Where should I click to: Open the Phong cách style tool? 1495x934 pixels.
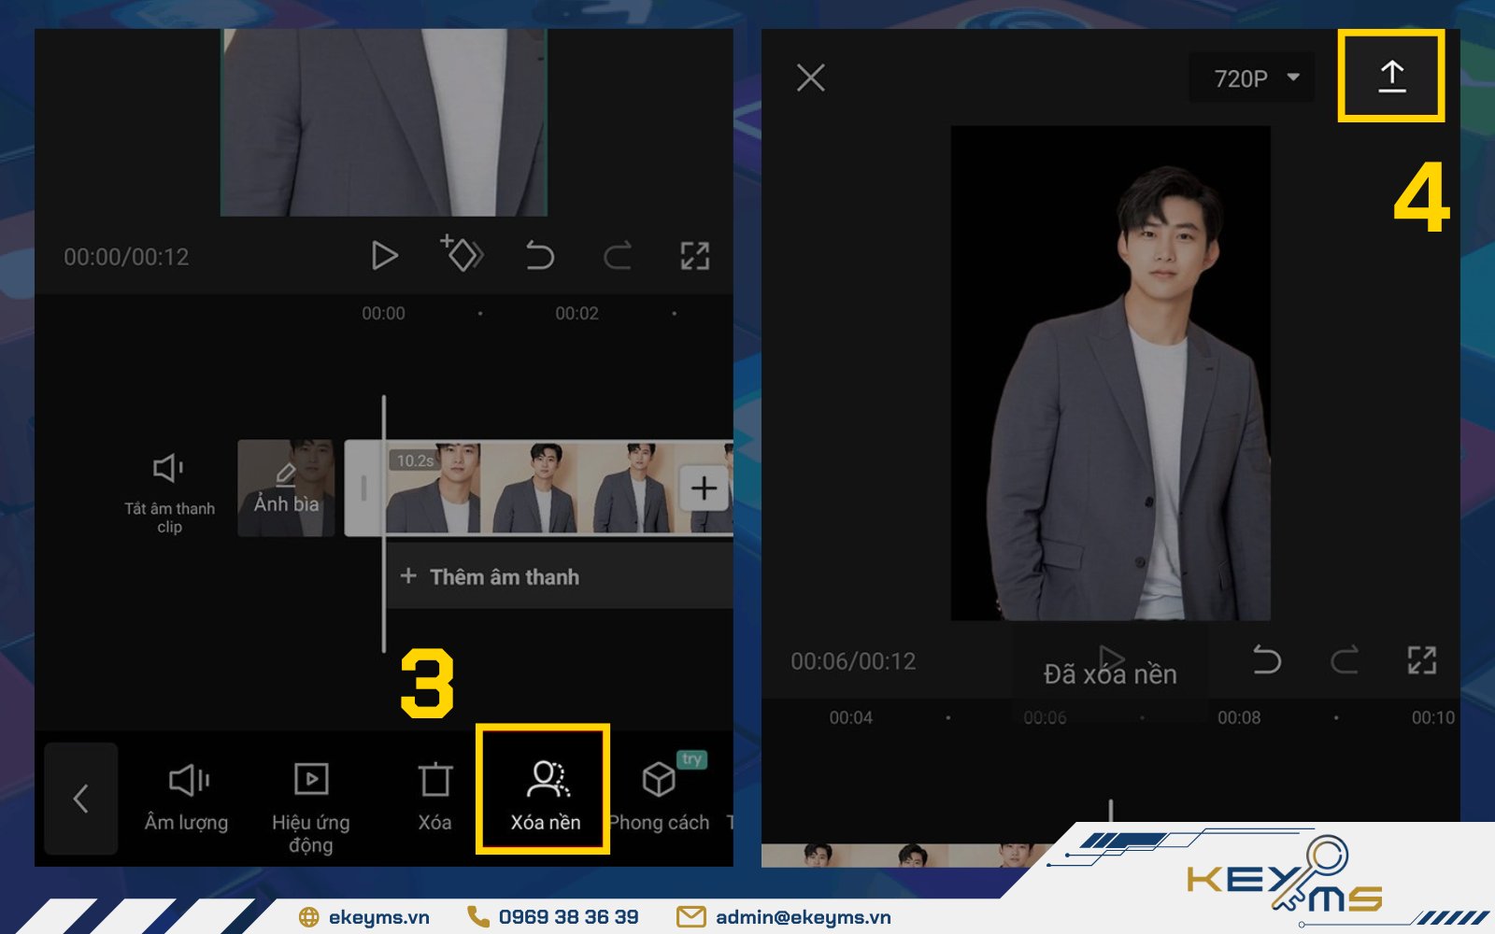coord(660,794)
